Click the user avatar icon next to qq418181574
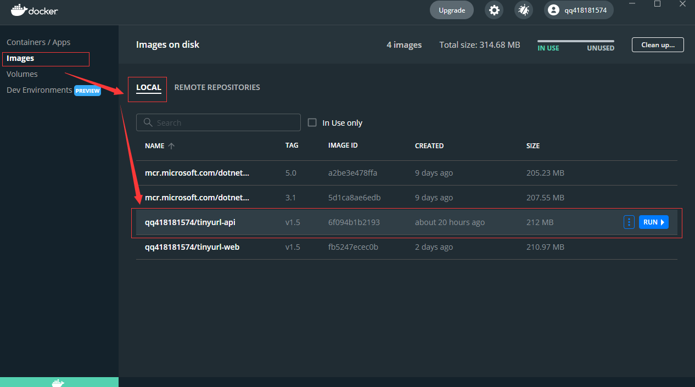 [x=553, y=10]
